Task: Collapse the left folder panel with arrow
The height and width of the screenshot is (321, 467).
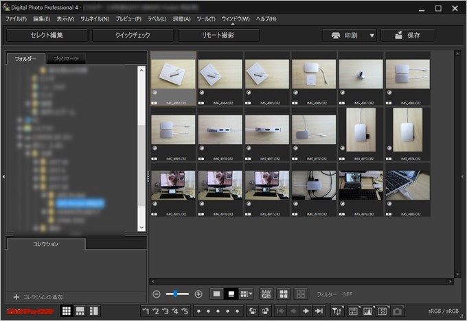Action: [x=3, y=177]
